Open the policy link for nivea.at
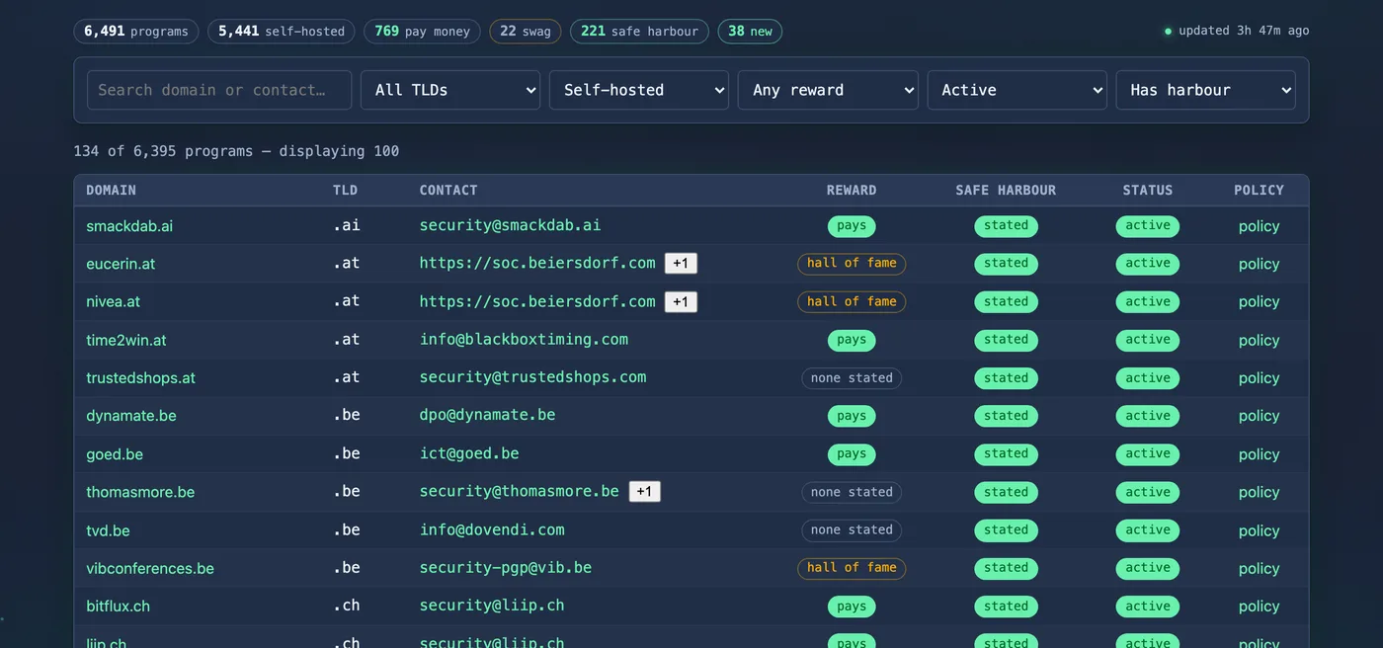Viewport: 1383px width, 648px height. point(1260,301)
